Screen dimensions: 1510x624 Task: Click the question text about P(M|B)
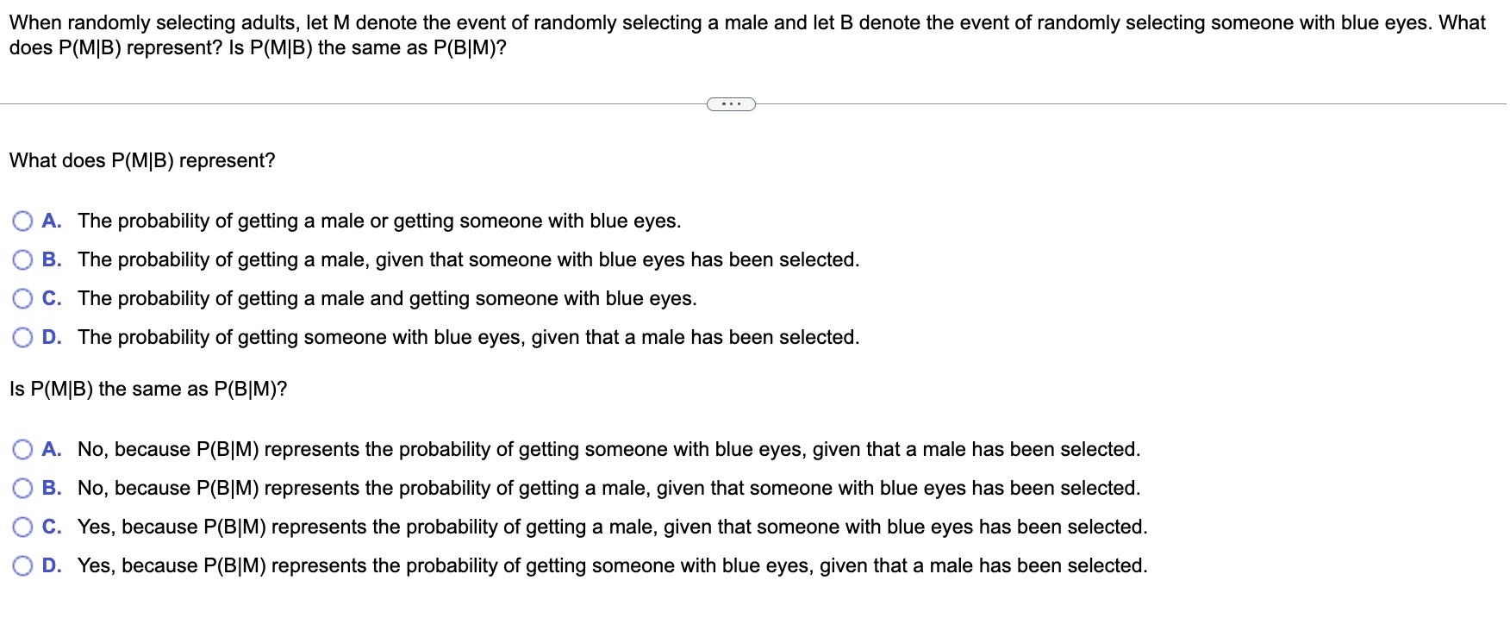[140, 160]
